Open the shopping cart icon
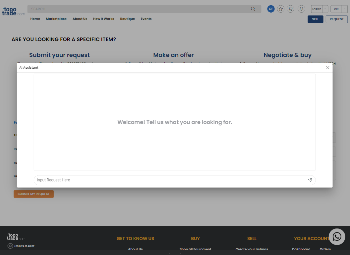 point(290,9)
